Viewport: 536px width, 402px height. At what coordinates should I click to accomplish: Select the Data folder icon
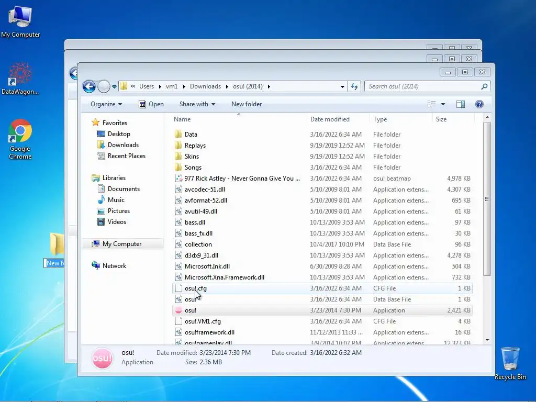pos(178,135)
